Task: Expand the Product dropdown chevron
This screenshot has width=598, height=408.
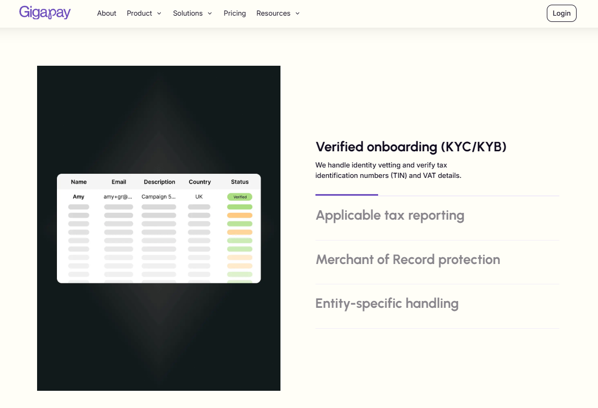Action: tap(159, 14)
